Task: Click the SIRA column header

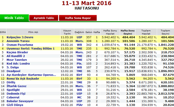Action: 3,32
